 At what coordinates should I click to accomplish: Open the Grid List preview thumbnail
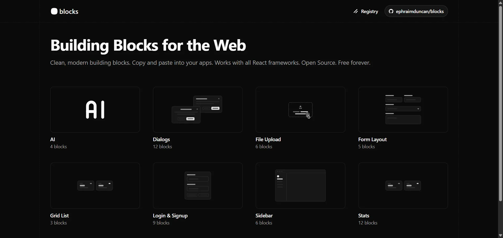(x=95, y=186)
